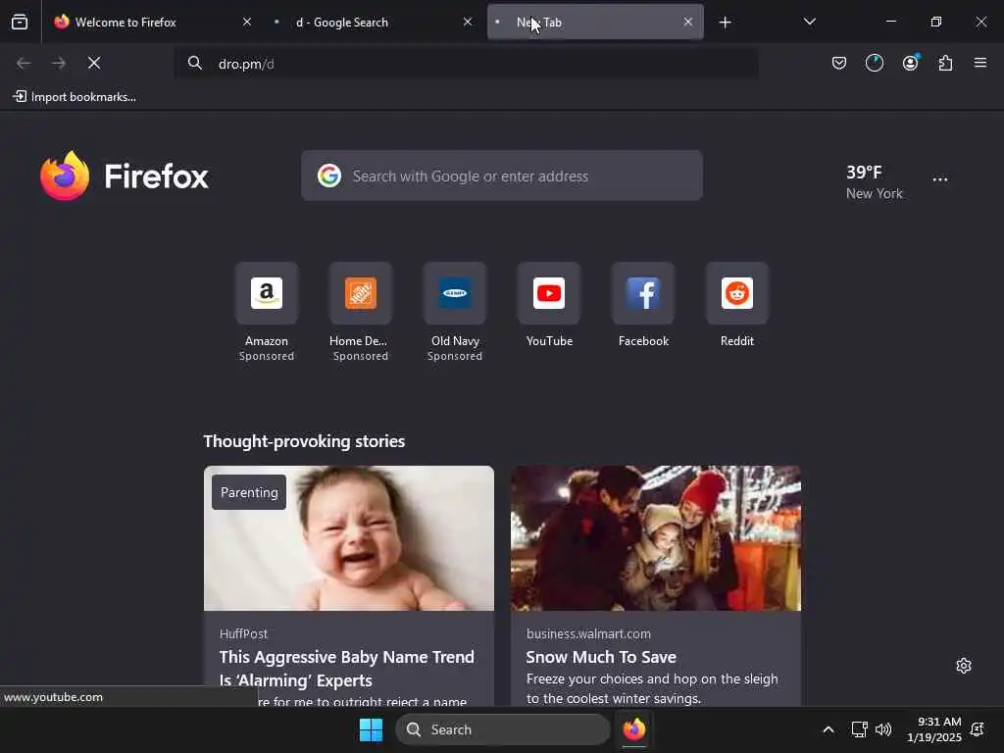
Task: Close the Welcome to Firefox tab
Action: tap(246, 22)
